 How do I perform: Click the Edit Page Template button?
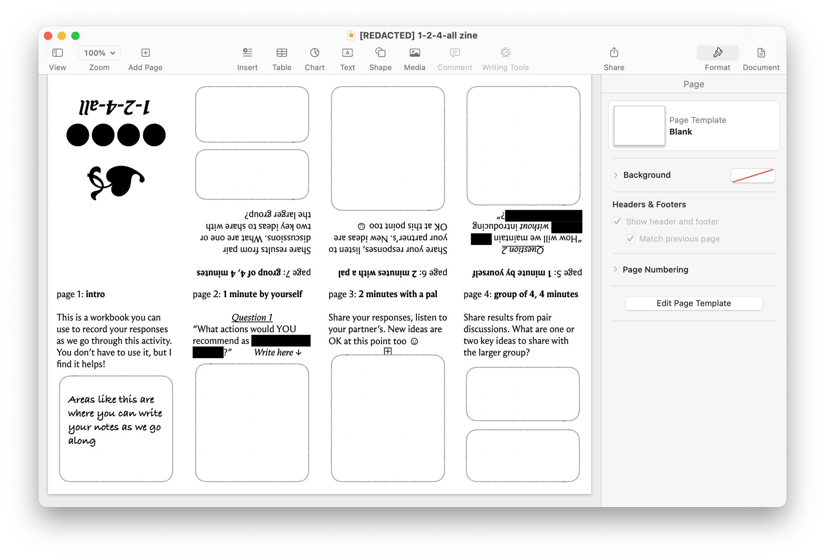[x=693, y=303]
